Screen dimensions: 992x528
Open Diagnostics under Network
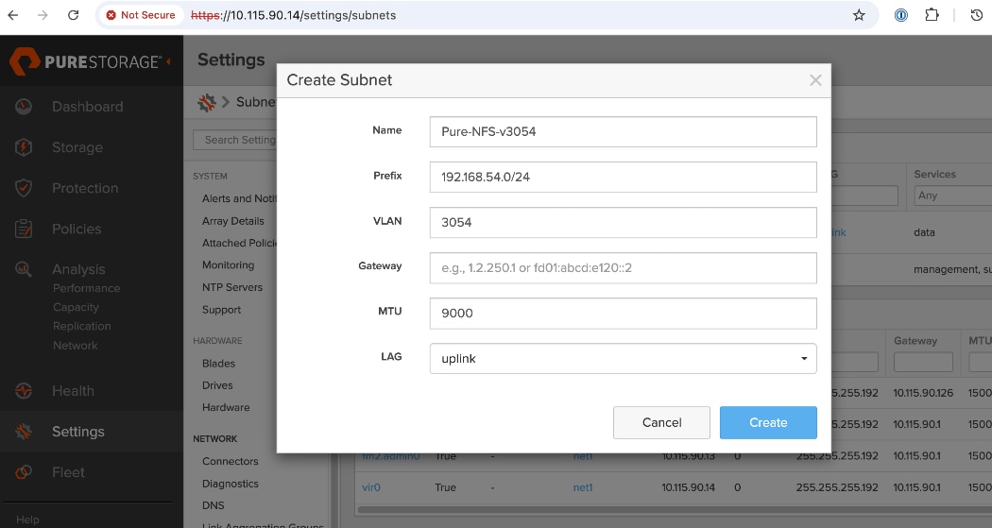pyautogui.click(x=231, y=484)
